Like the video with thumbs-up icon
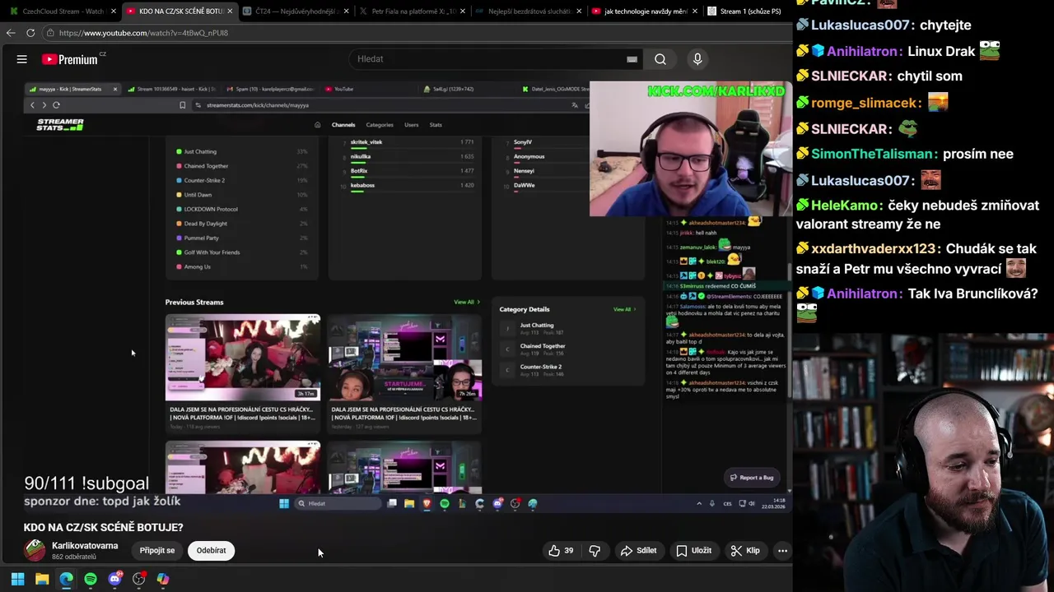This screenshot has width=1054, height=592. (x=562, y=551)
